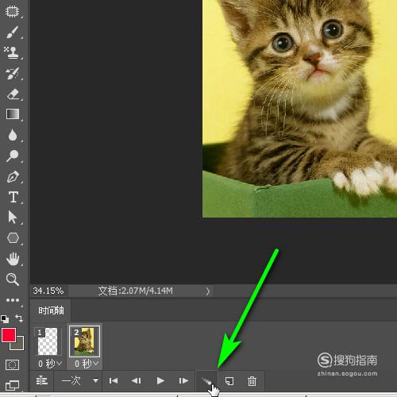Image resolution: width=397 pixels, height=397 pixels.
Task: Duplicate the selected frame
Action: tap(229, 381)
